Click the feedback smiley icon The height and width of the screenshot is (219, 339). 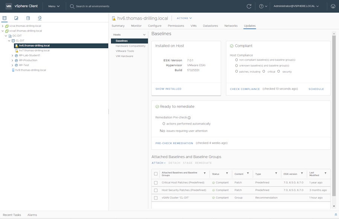click(333, 6)
